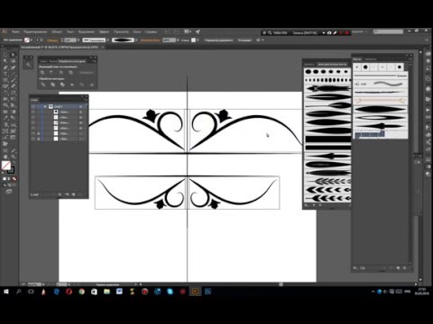433x324 pixels.
Task: Click the Magic Wand tool
Action: coord(5,61)
